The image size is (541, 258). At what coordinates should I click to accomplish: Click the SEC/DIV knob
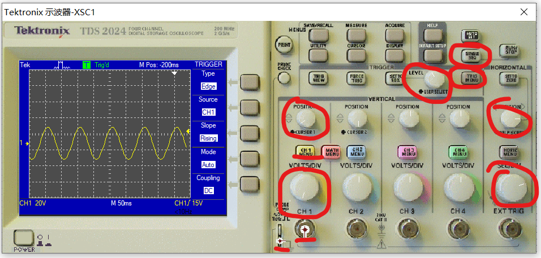coord(510,188)
